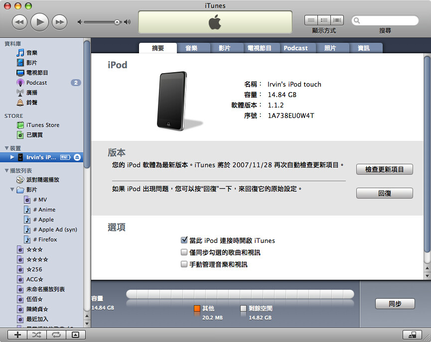Switch to Cover Flow view
Image resolution: width=431 pixels, height=342 pixels.
point(337,20)
